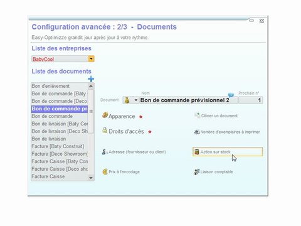
Task: Click the document list scroll up arrow
Action: tap(91, 86)
